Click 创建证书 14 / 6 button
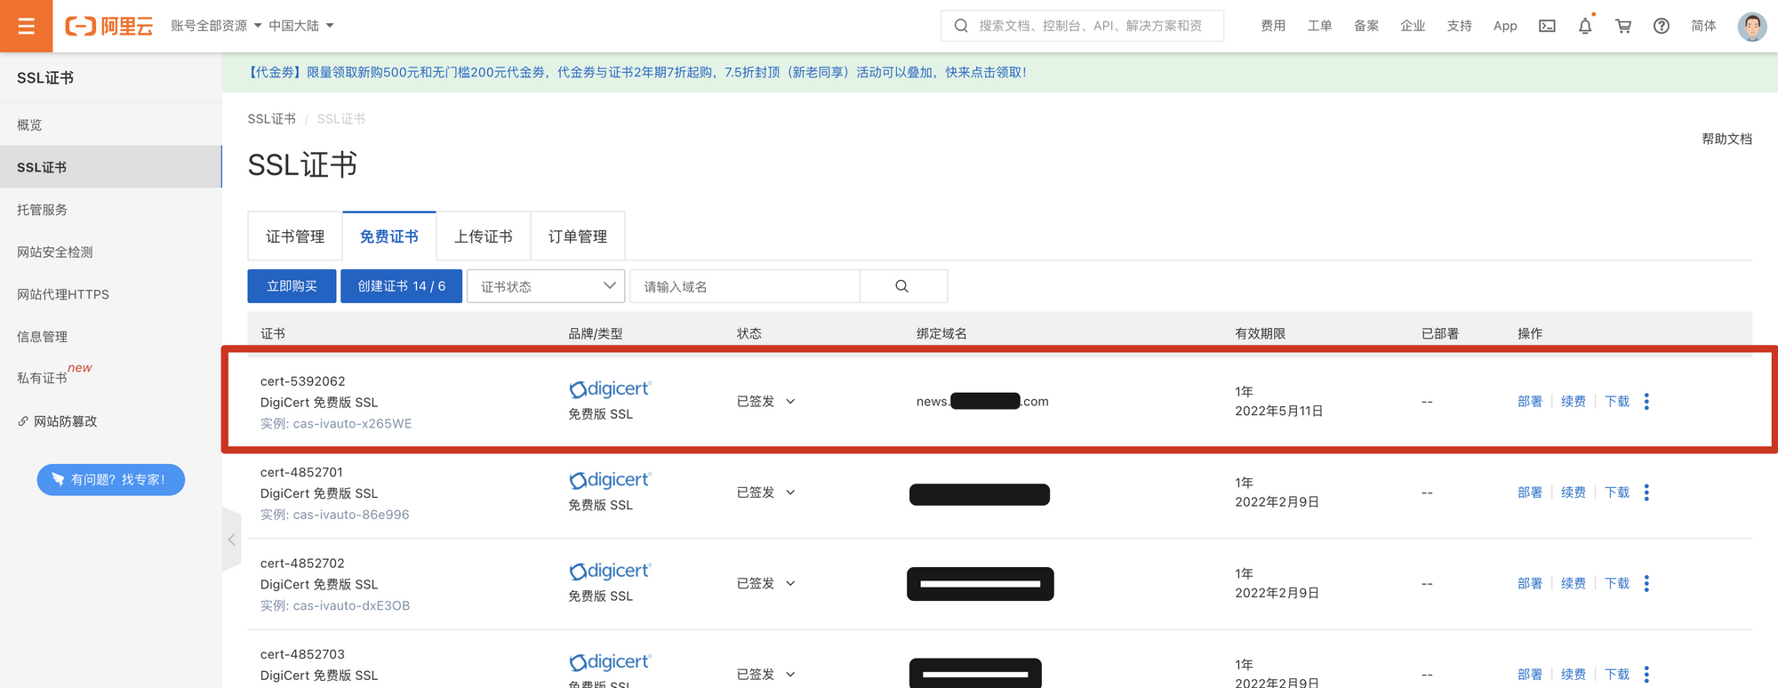The image size is (1778, 688). click(401, 286)
